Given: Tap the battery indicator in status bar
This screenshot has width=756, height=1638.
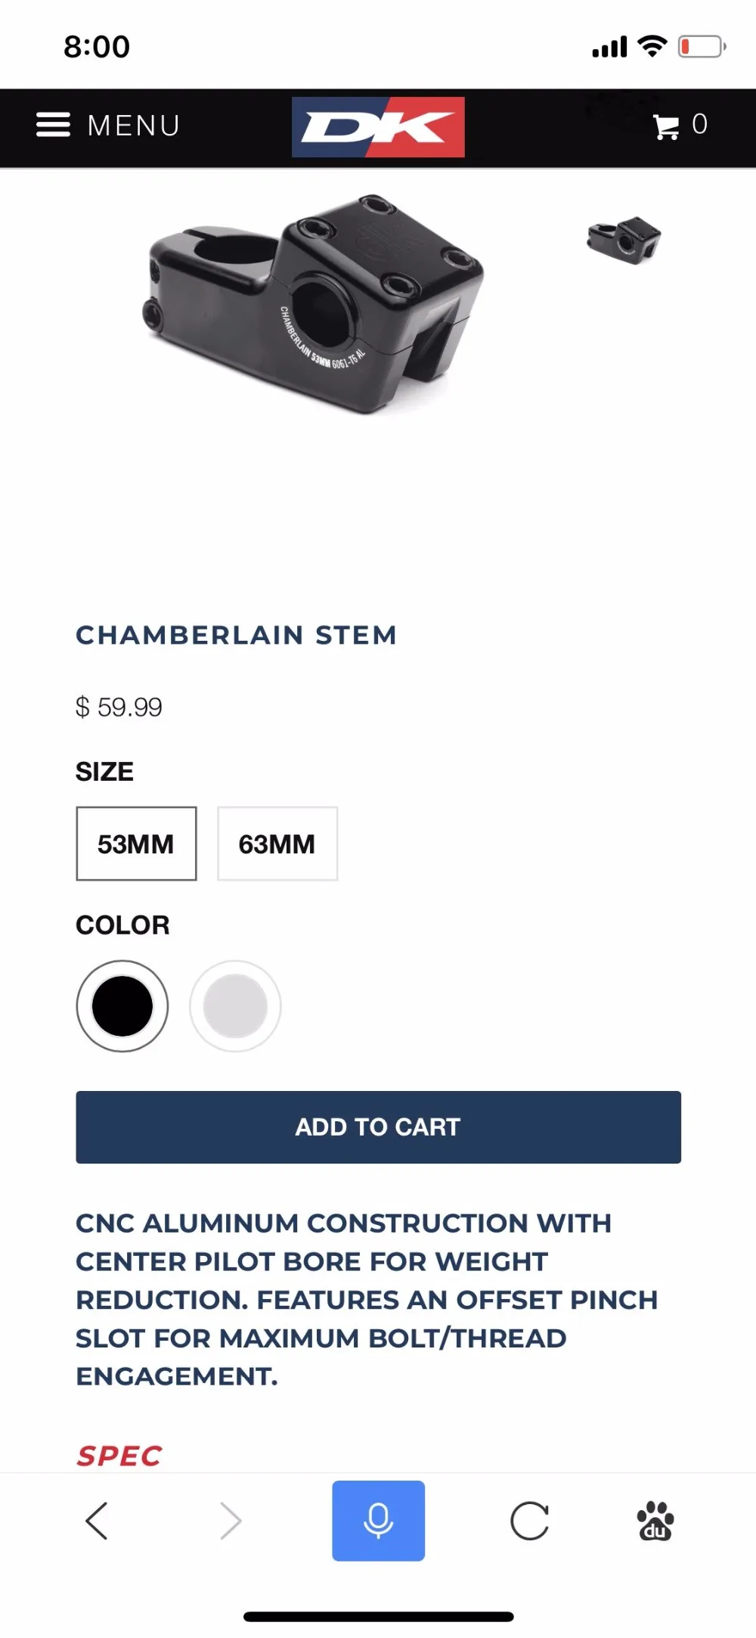Looking at the screenshot, I should [x=702, y=47].
